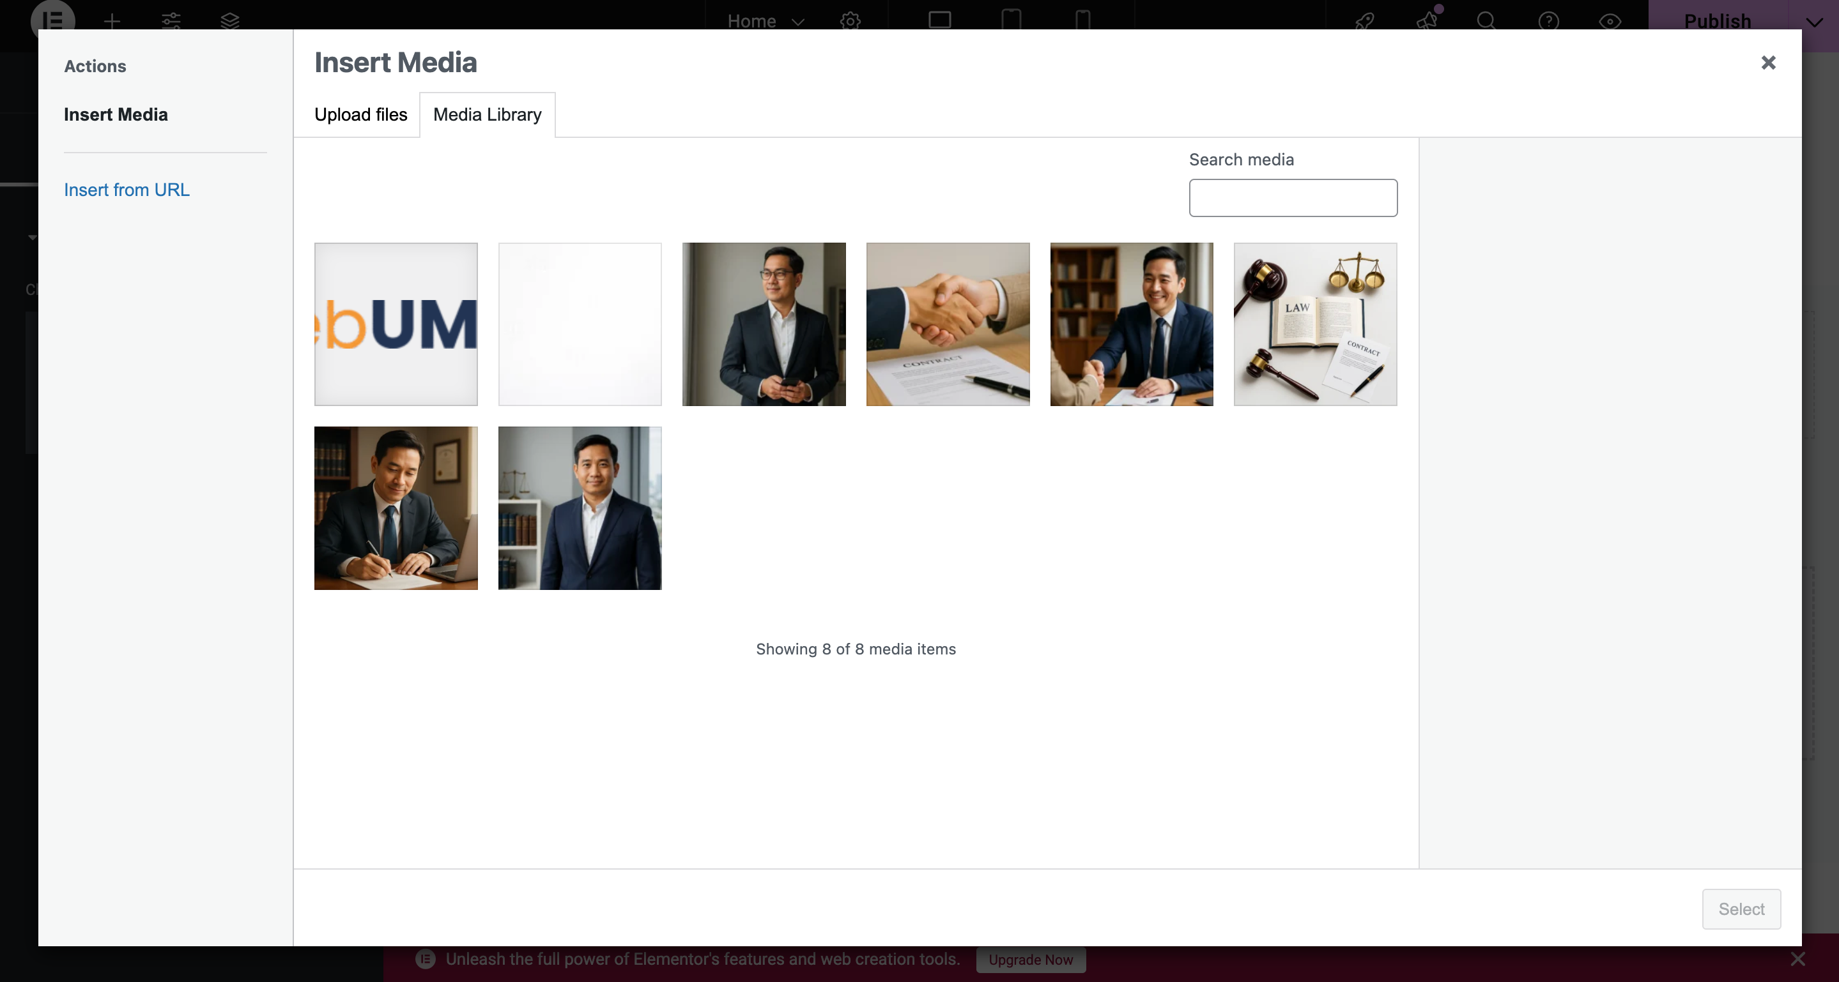Image resolution: width=1839 pixels, height=982 pixels.
Task: Dismiss the Elementor upgrade banner
Action: click(x=1797, y=959)
